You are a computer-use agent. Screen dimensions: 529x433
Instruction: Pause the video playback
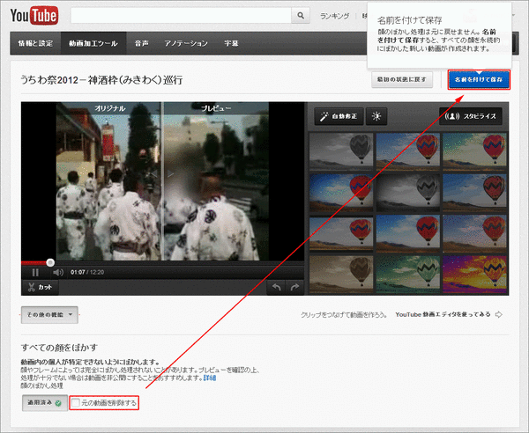pos(35,272)
